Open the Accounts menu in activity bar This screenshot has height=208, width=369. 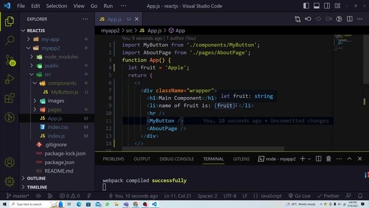[x=9, y=162]
